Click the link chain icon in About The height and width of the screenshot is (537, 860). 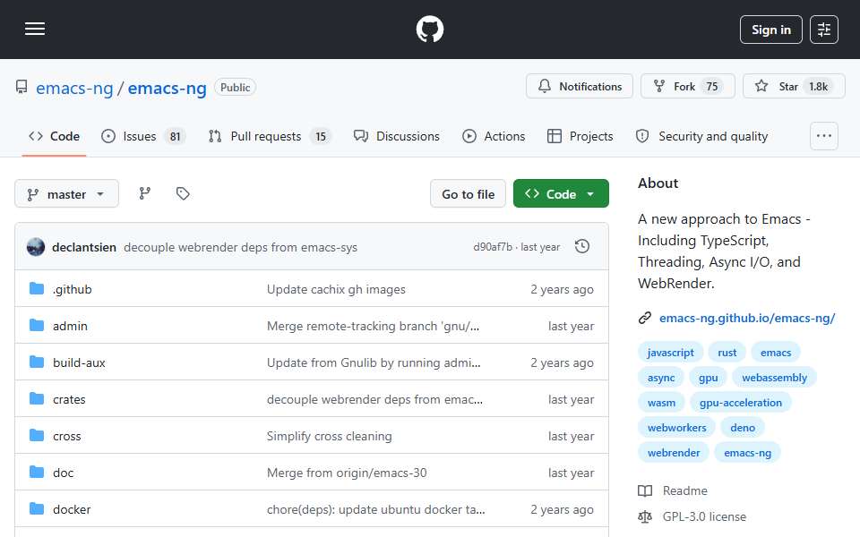[x=645, y=318]
